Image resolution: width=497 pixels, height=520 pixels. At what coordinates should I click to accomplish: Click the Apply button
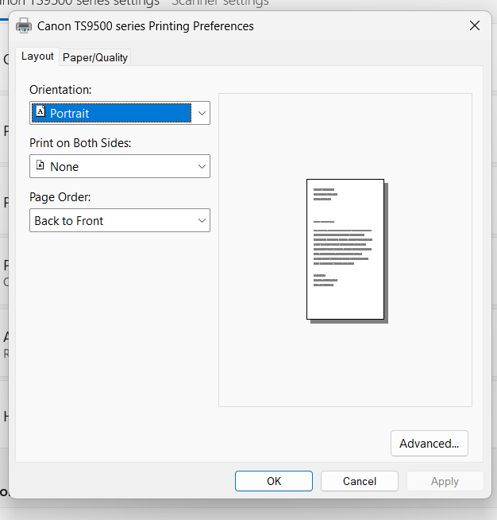445,481
